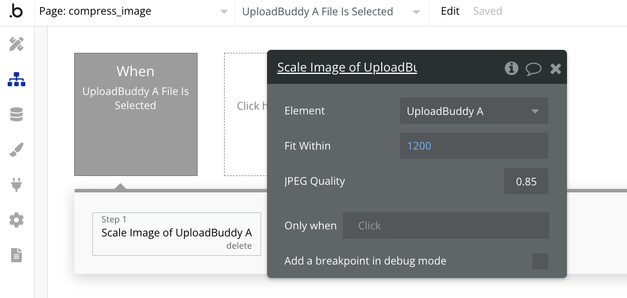Open the Edit menu
This screenshot has height=298, width=627.
[x=450, y=11]
